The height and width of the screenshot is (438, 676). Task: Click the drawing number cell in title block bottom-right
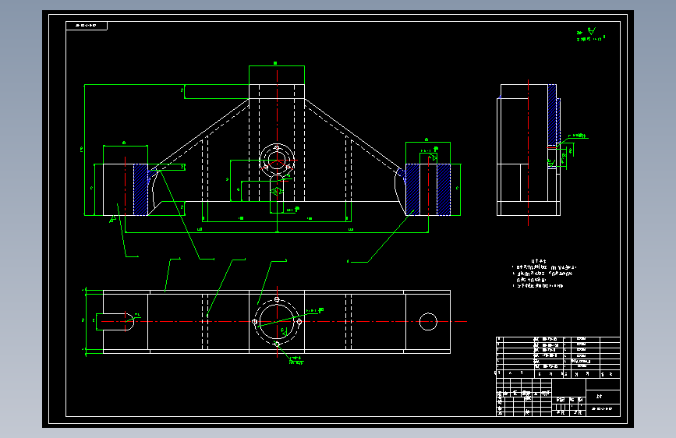pyautogui.click(x=603, y=408)
